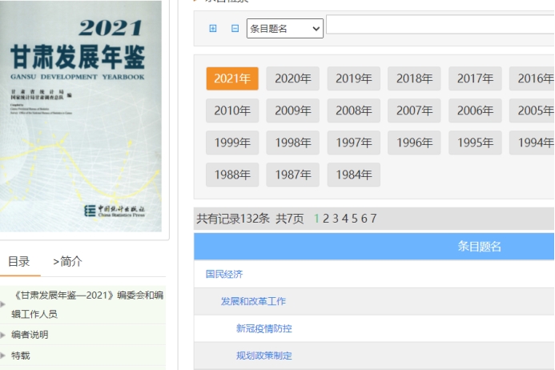
Task: Open the 2010年 yearbook edition
Action: 232,111
